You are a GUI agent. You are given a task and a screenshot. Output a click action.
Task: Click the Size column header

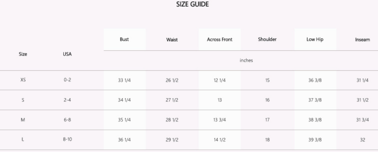(23, 54)
